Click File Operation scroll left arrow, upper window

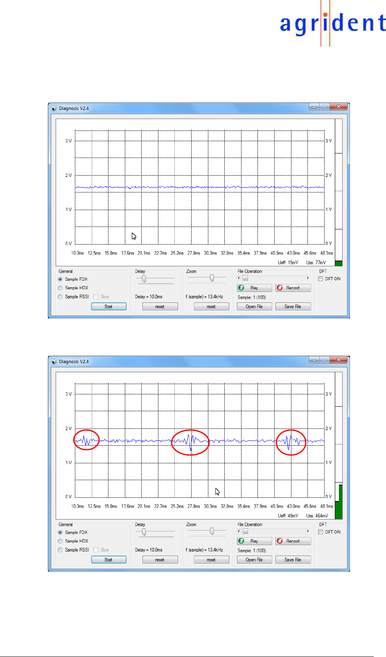click(x=239, y=278)
